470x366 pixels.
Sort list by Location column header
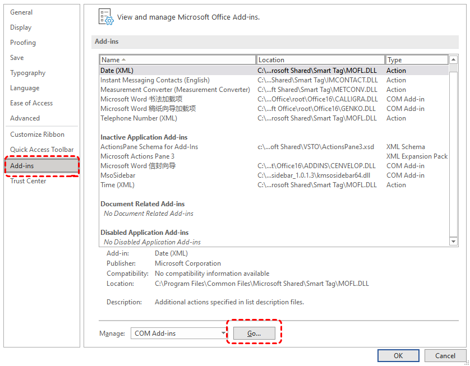click(x=320, y=60)
